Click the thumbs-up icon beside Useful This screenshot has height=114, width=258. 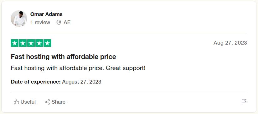point(16,102)
